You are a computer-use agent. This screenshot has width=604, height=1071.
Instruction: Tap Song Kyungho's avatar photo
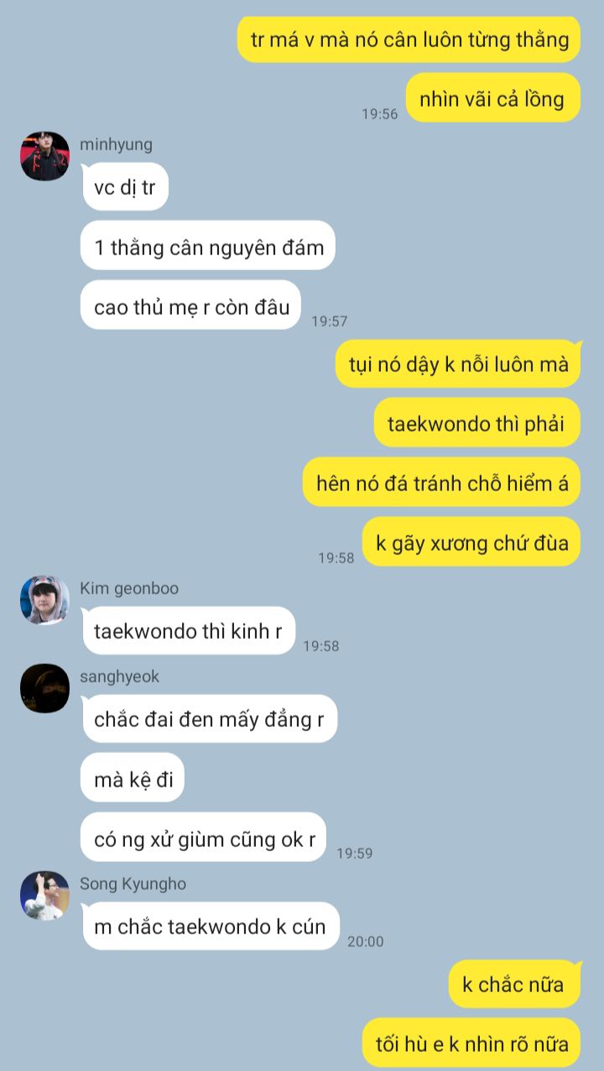(44, 896)
